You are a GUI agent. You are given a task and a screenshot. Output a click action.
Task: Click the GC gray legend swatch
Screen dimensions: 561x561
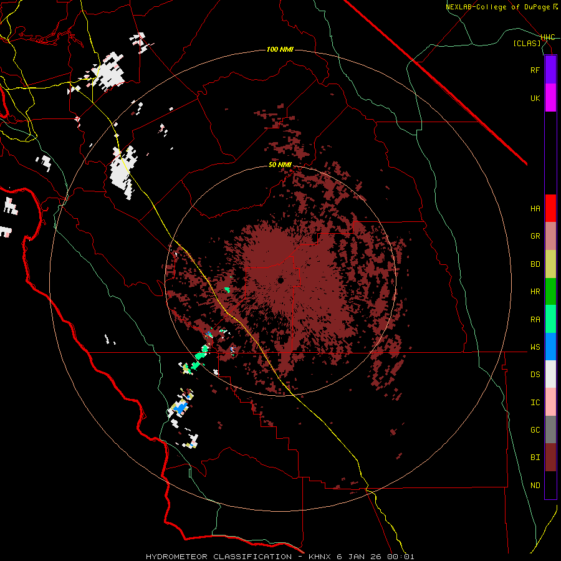pos(550,429)
